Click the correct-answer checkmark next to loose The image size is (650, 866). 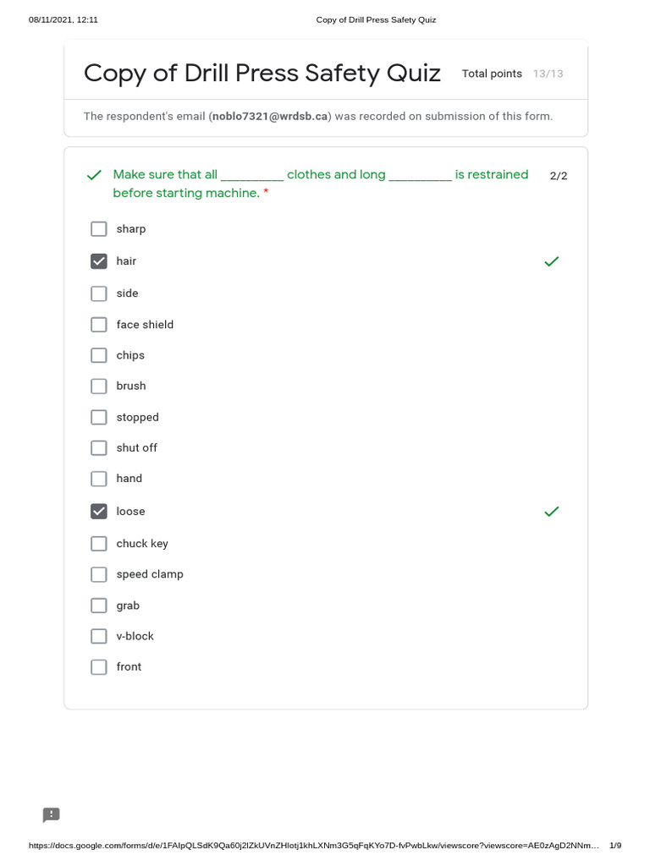tap(551, 512)
